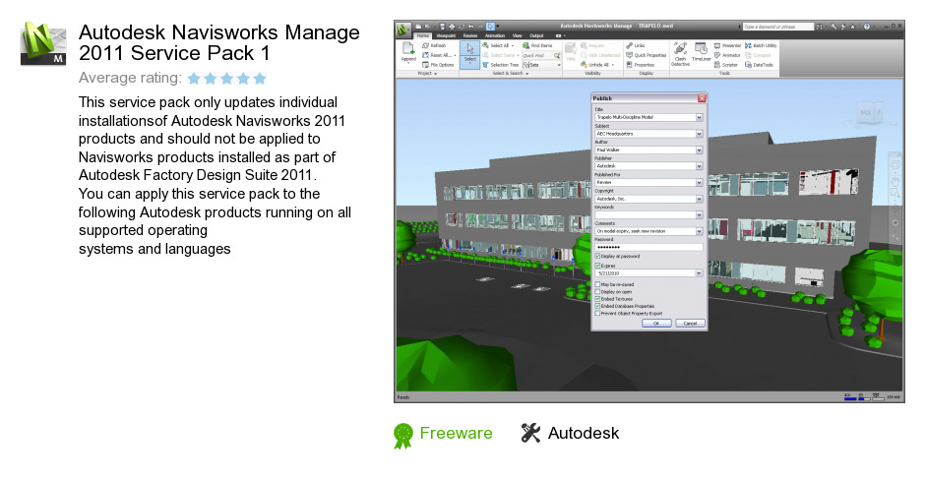The height and width of the screenshot is (479, 925).
Task: Open the Author dropdown
Action: point(699,150)
